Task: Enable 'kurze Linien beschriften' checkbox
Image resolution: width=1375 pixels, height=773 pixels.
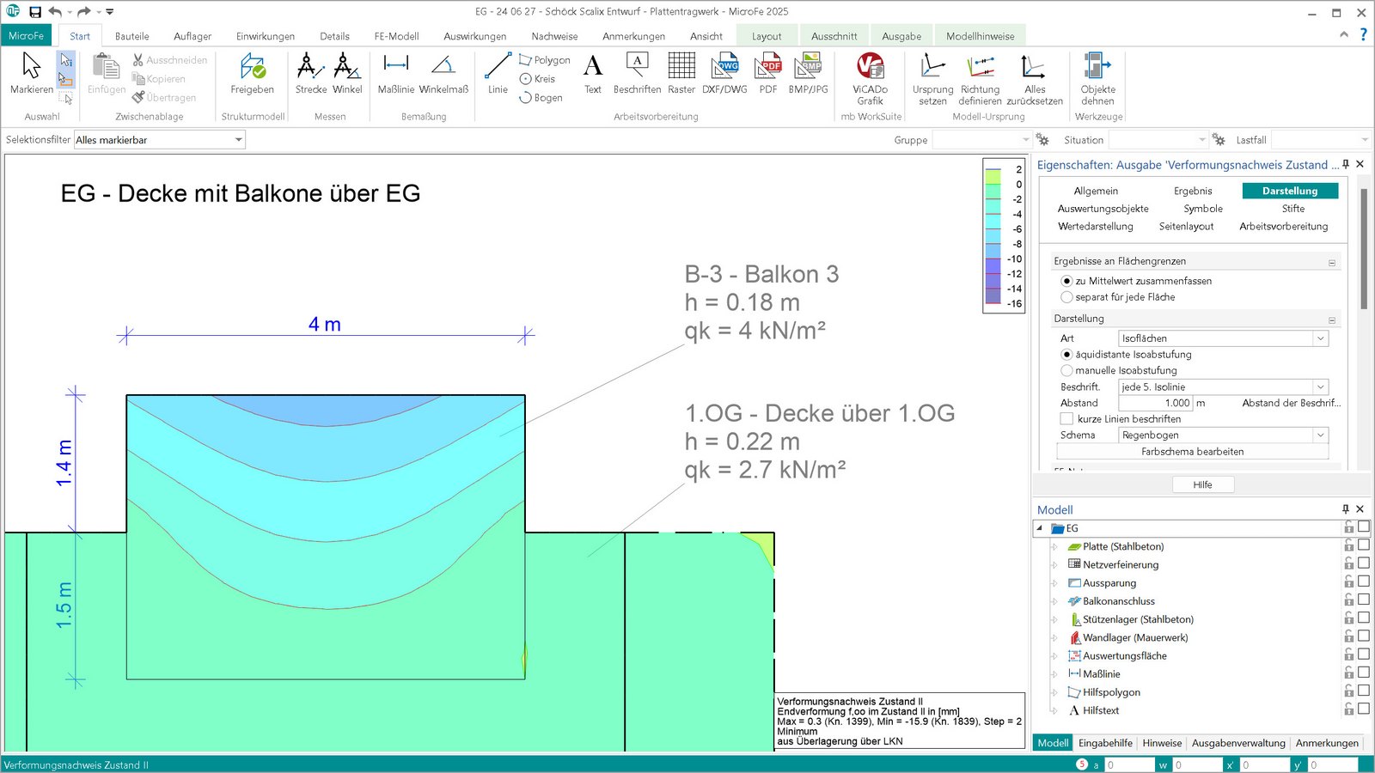Action: pyautogui.click(x=1066, y=419)
